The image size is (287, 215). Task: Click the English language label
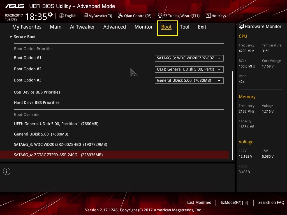pos(70,16)
